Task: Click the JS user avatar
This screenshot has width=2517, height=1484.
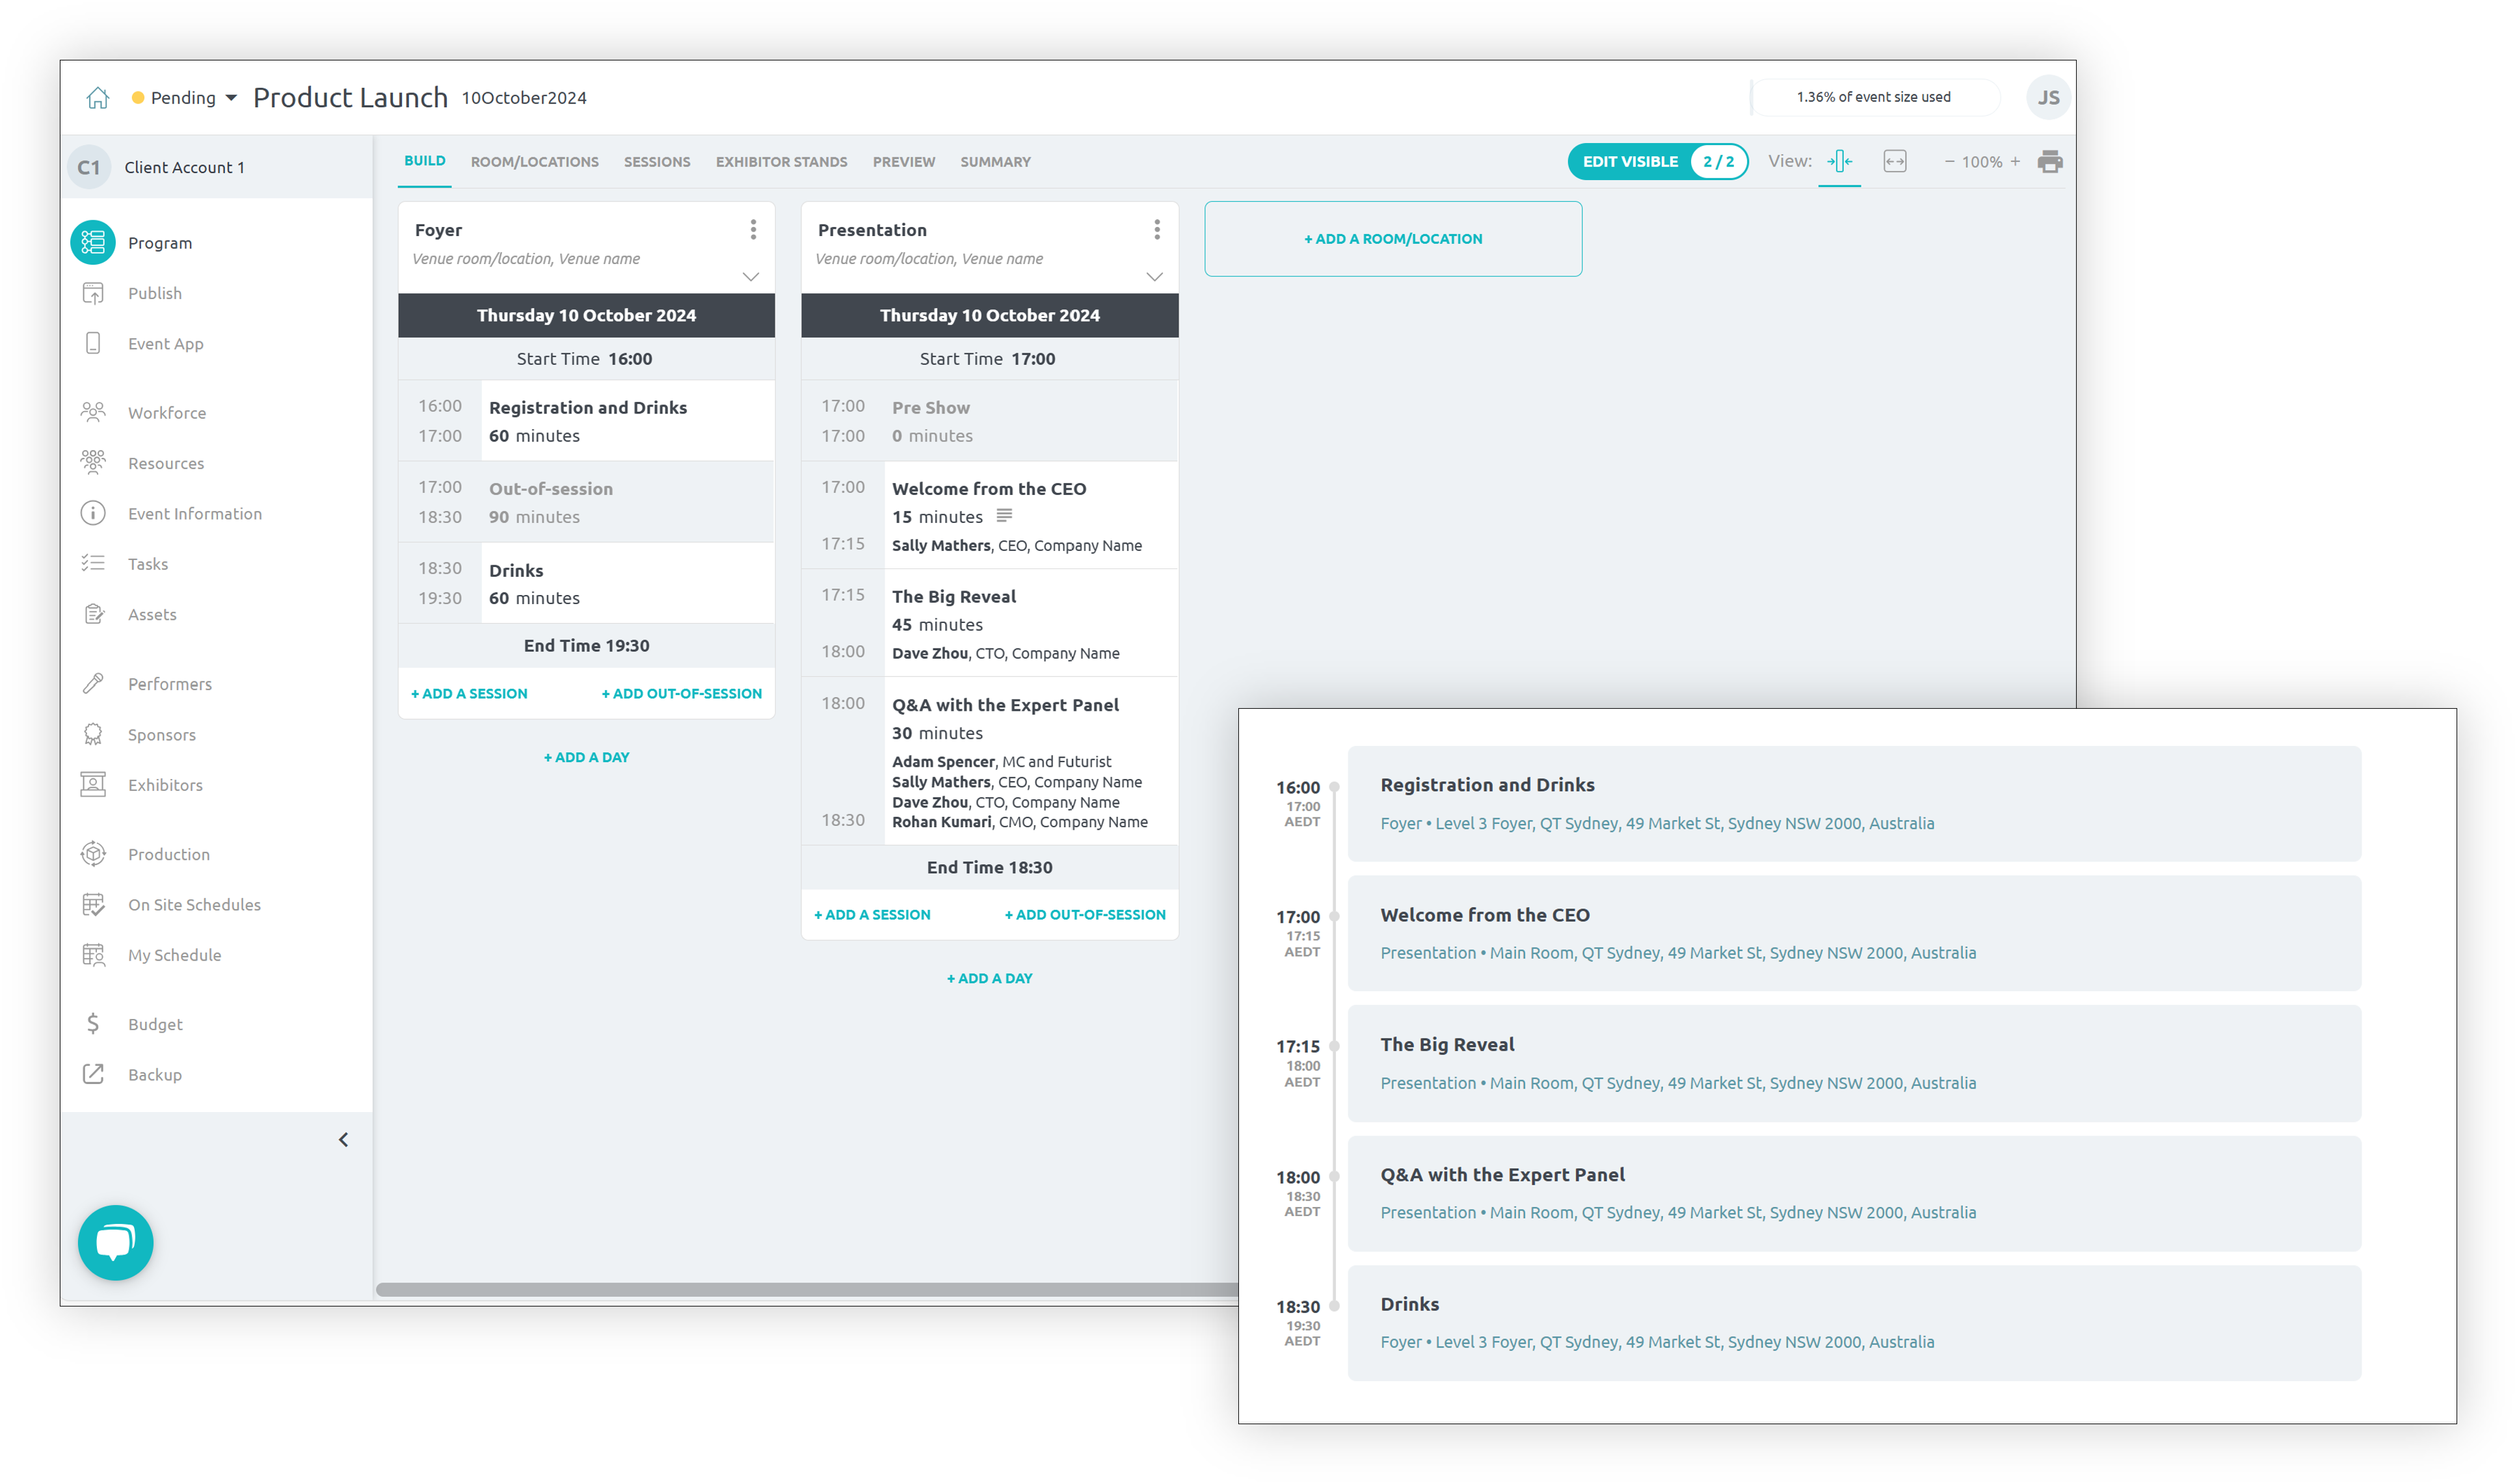Action: pyautogui.click(x=2047, y=97)
